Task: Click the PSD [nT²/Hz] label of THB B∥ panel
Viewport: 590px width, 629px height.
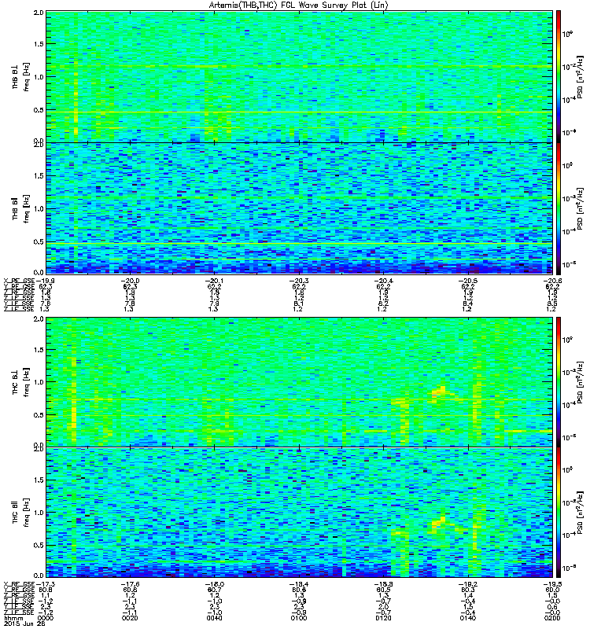Action: coord(580,208)
